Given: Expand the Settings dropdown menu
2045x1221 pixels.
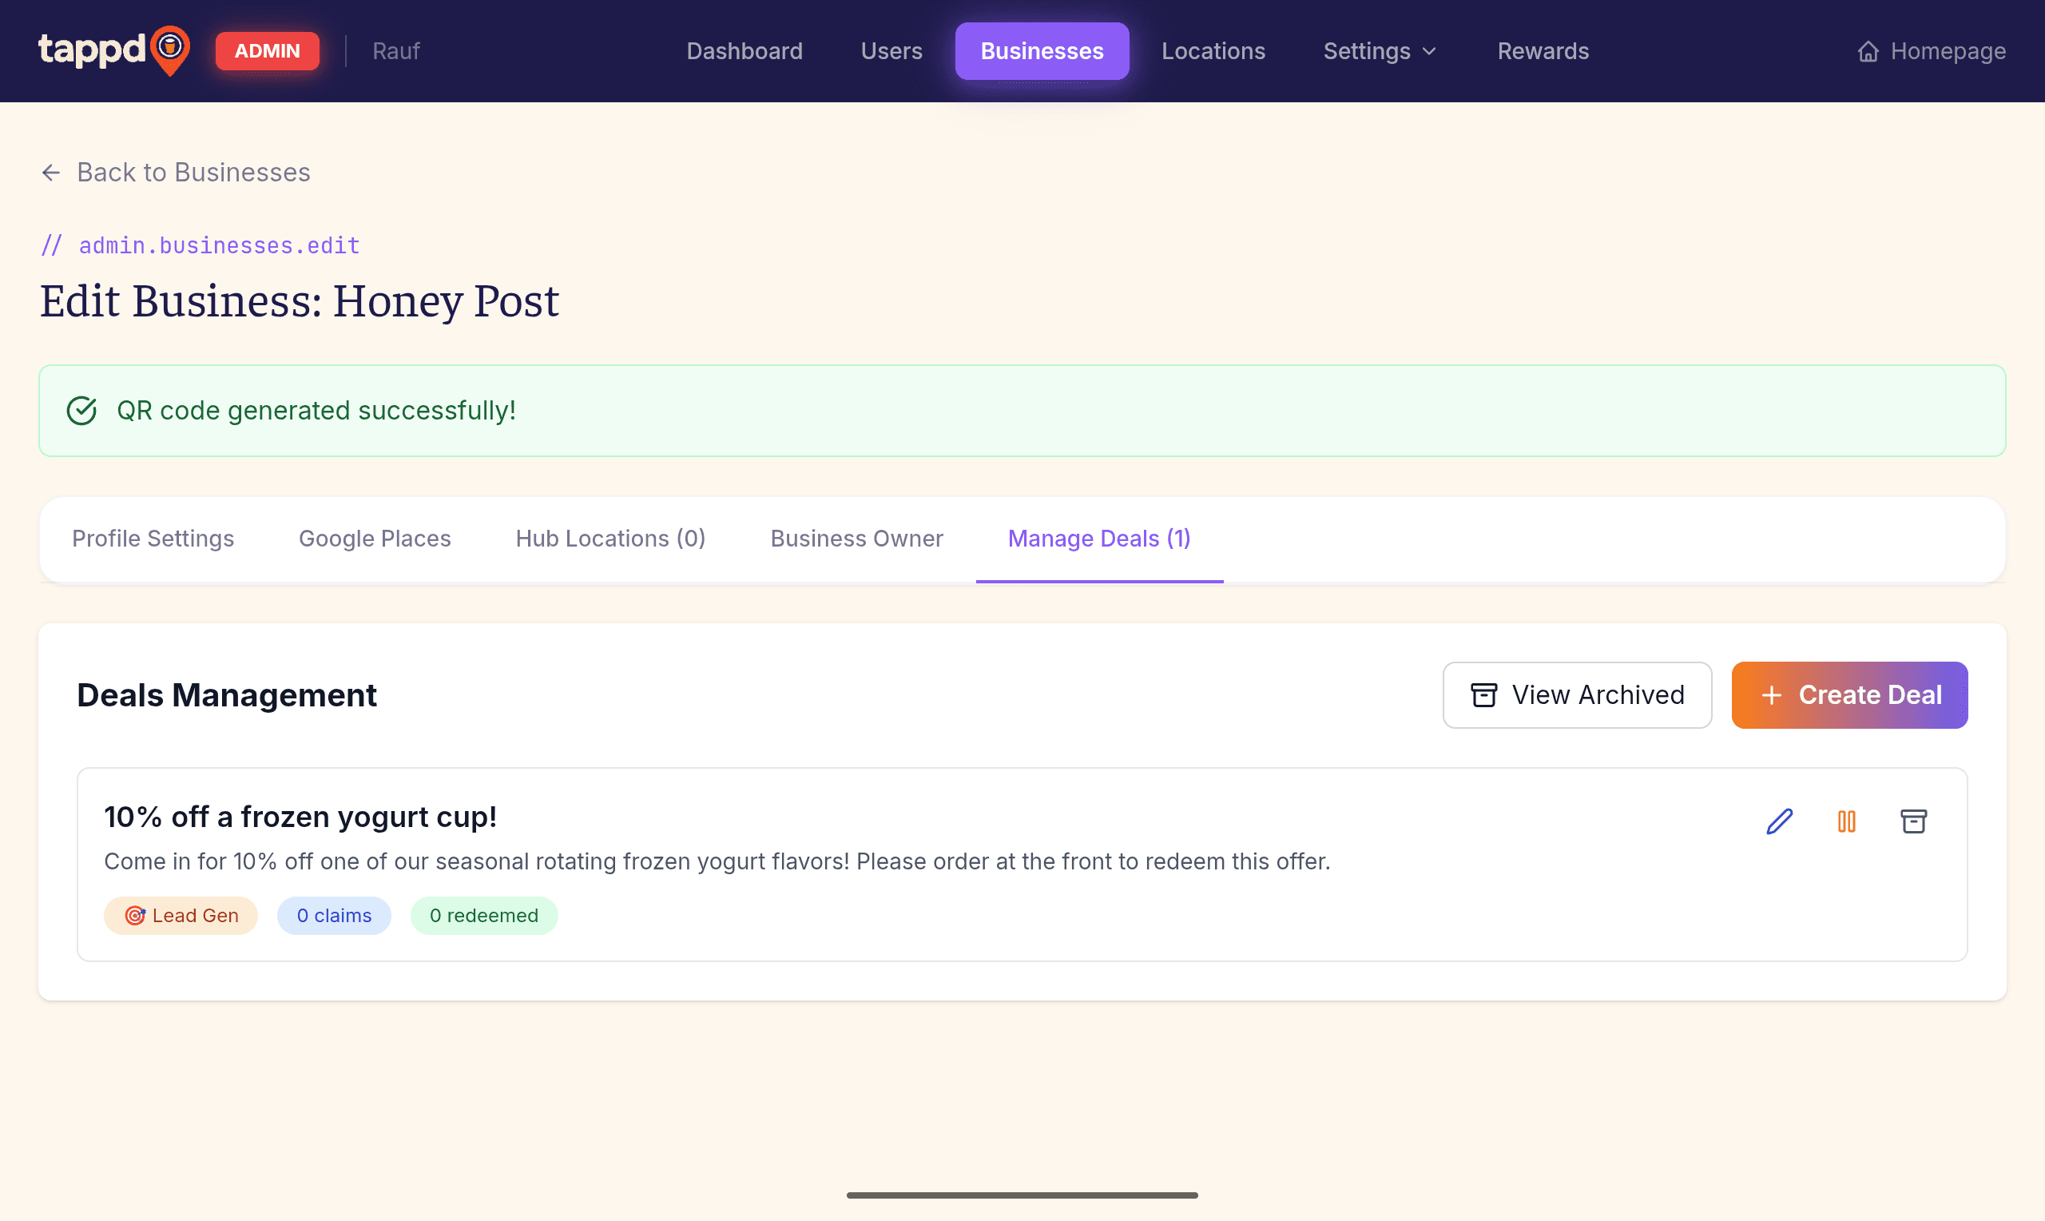Looking at the screenshot, I should click(1380, 51).
